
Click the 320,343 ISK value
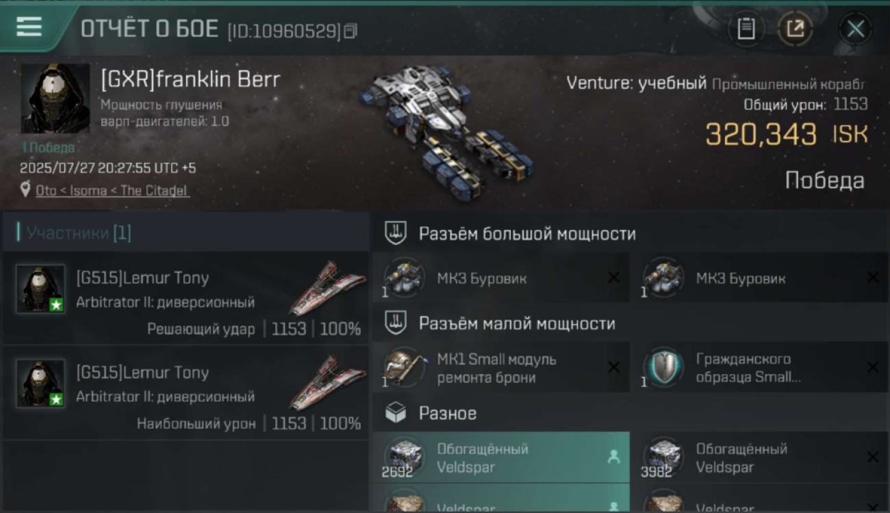787,134
